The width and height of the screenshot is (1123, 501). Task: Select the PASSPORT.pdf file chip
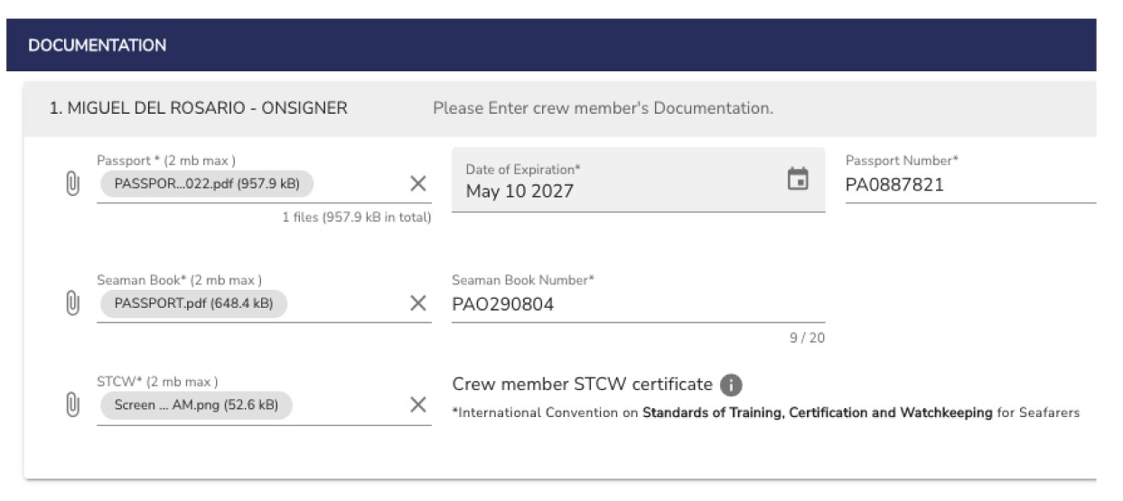coord(193,303)
